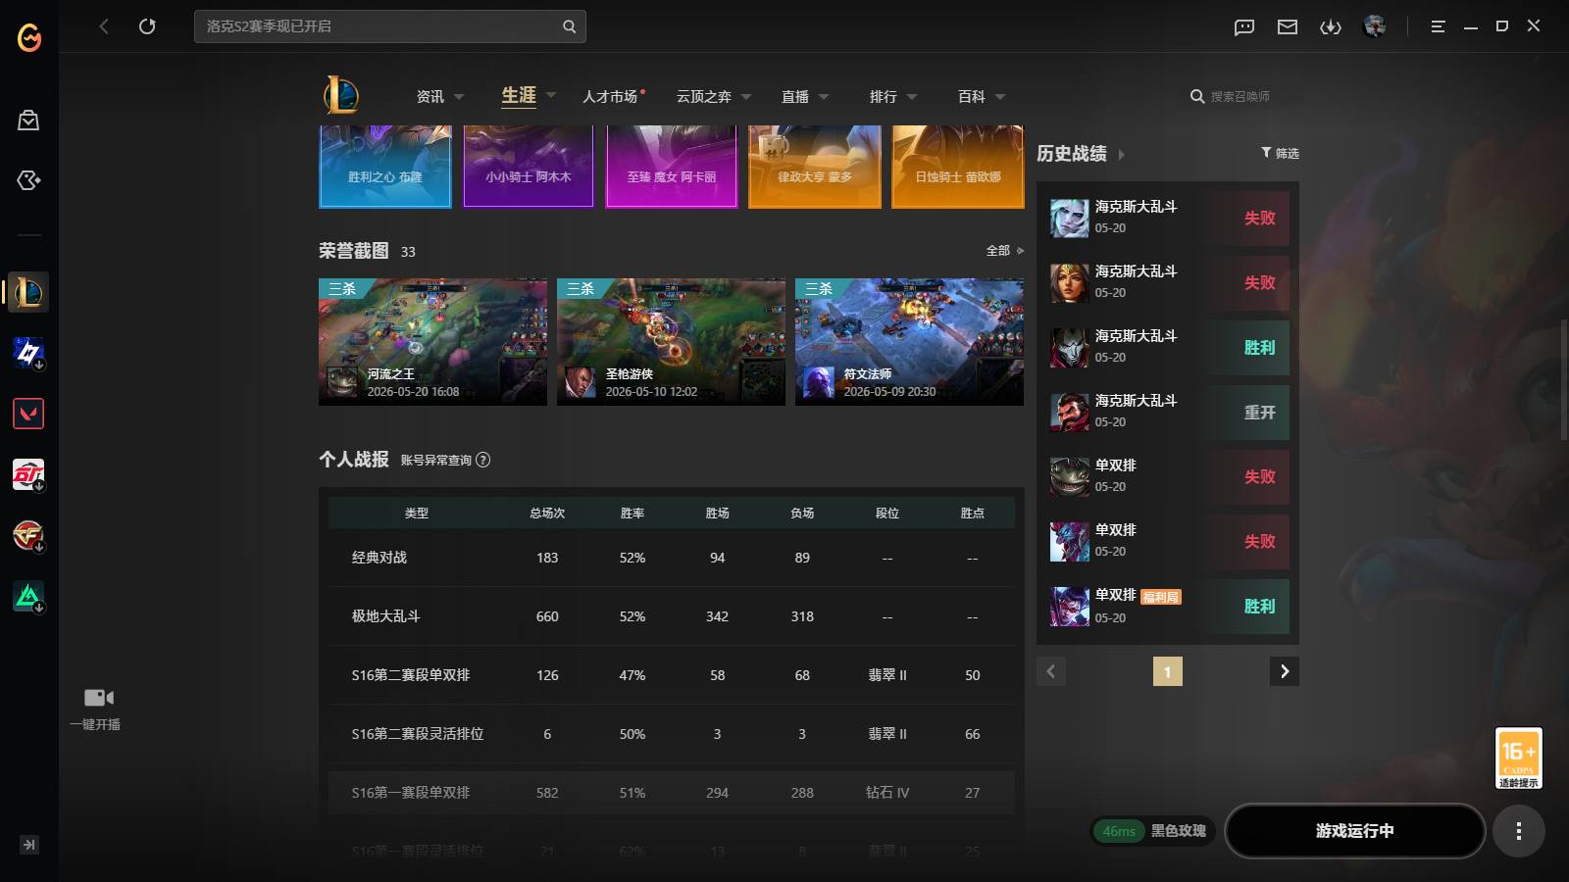Open the hamburger main menu
The width and height of the screenshot is (1569, 882).
1438,27
